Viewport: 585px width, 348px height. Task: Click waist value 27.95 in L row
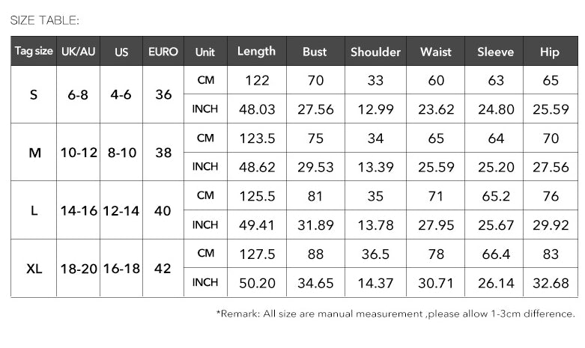pos(436,225)
